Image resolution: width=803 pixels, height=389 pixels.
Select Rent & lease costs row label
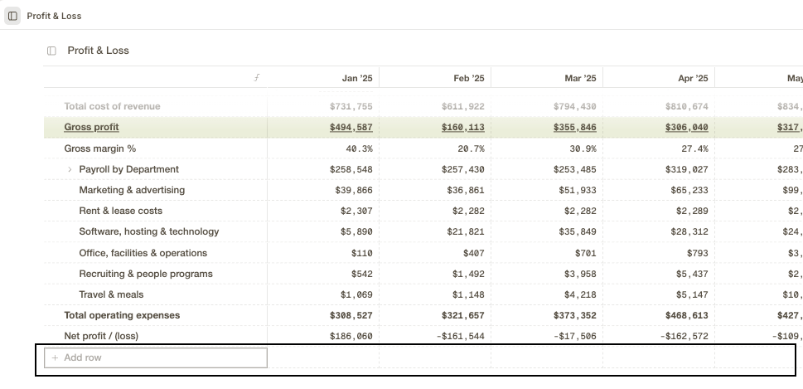click(120, 211)
